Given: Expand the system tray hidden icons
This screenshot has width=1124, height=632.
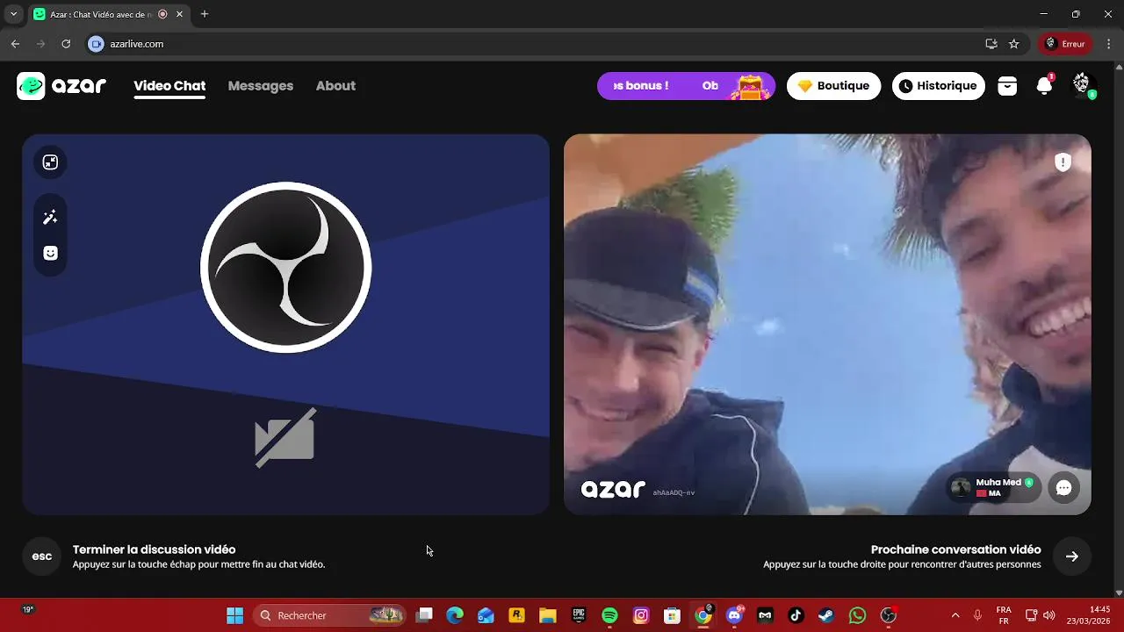Looking at the screenshot, I should coord(955,615).
